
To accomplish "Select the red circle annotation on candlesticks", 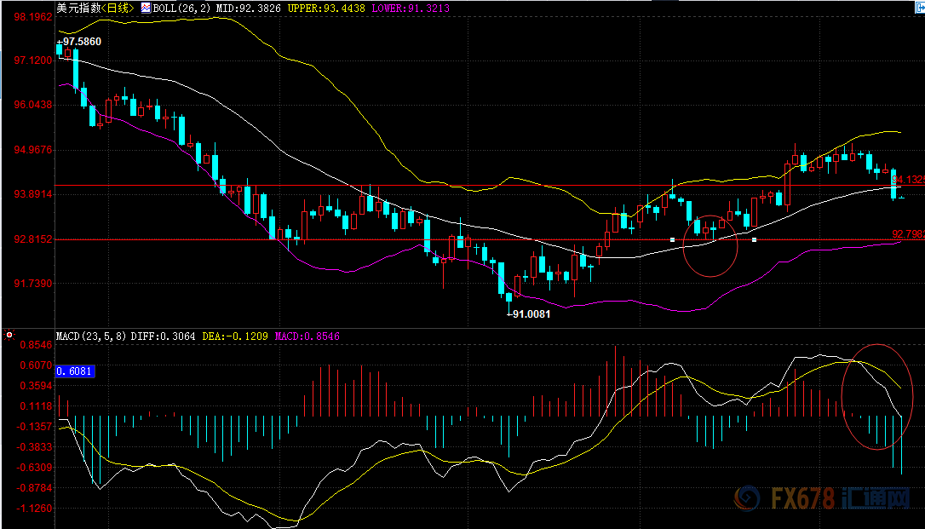I will 710,245.
